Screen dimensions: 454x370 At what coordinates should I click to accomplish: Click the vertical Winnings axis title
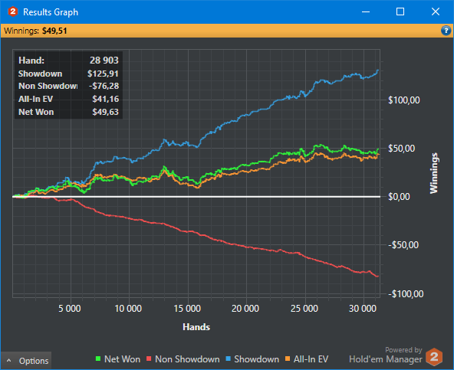(434, 173)
